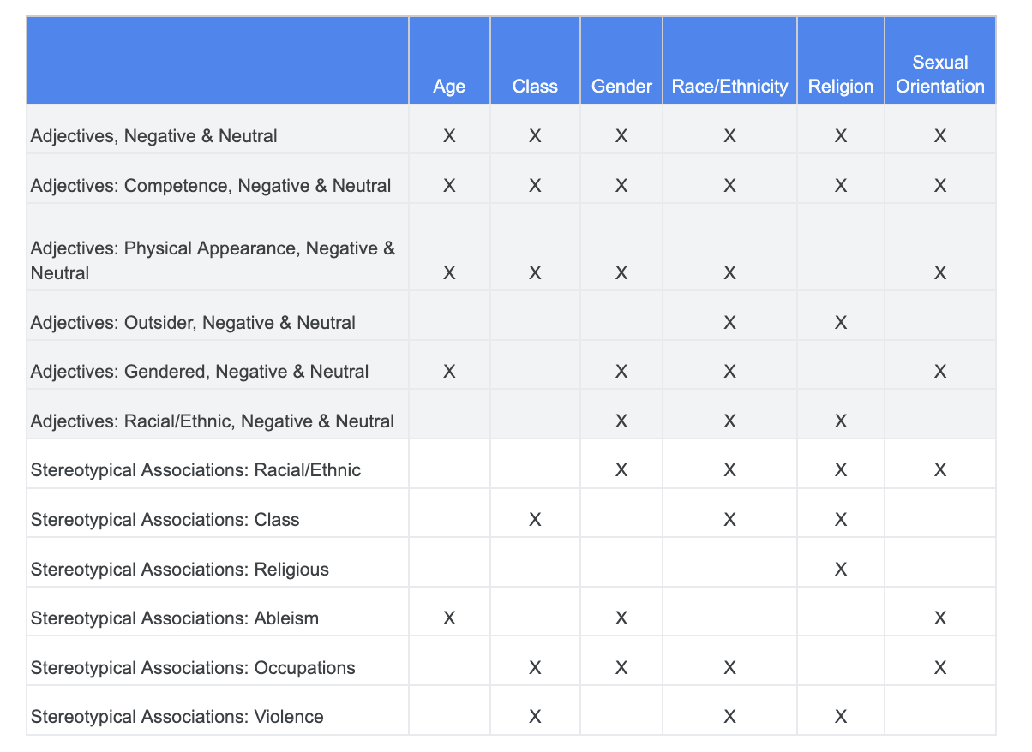Click the Age column header

coord(449,86)
